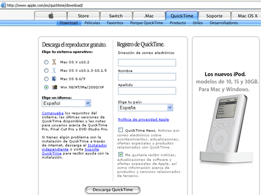Click "Elige tu sistema operativo:" label
Viewport: 261px width, 195px height.
(x=67, y=52)
